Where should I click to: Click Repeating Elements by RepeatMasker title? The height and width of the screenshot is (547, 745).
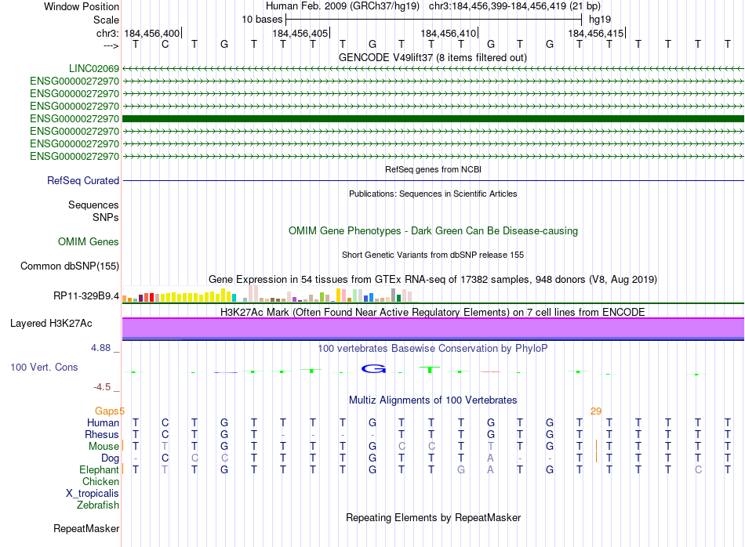tap(433, 517)
